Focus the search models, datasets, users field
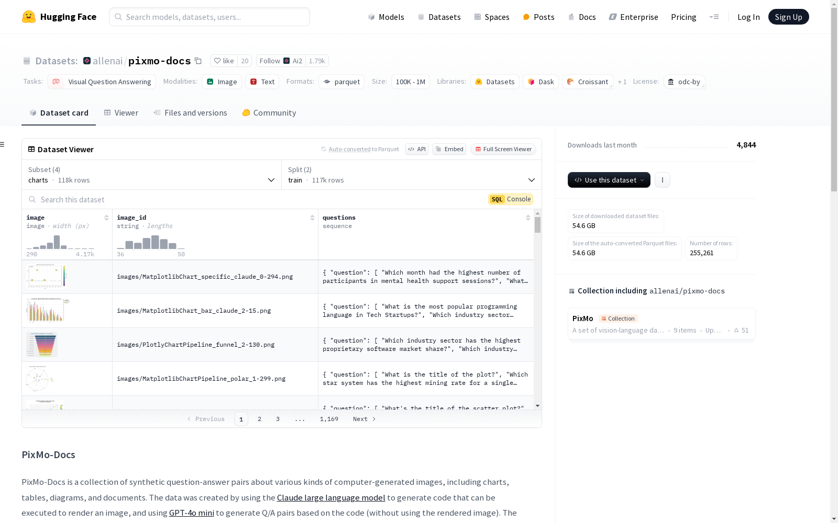838x523 pixels. pyautogui.click(x=210, y=17)
